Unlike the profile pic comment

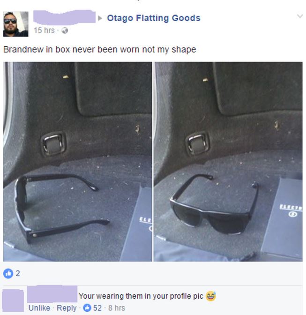point(39,308)
